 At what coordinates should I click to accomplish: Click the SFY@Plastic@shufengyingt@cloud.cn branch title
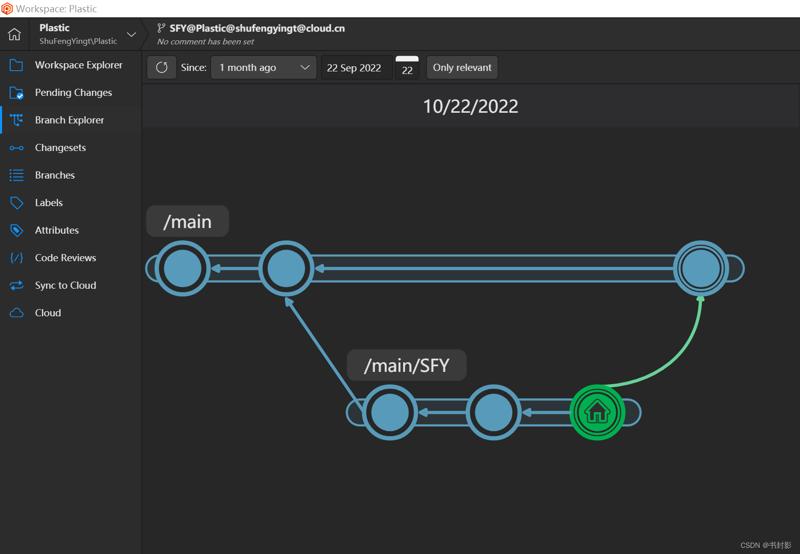[257, 28]
